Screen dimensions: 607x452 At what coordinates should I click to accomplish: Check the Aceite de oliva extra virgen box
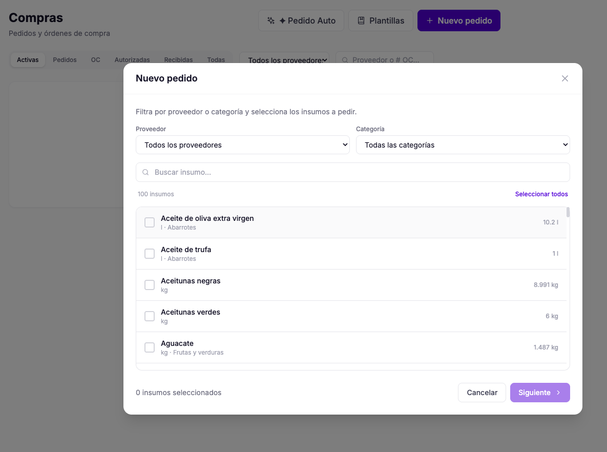150,222
